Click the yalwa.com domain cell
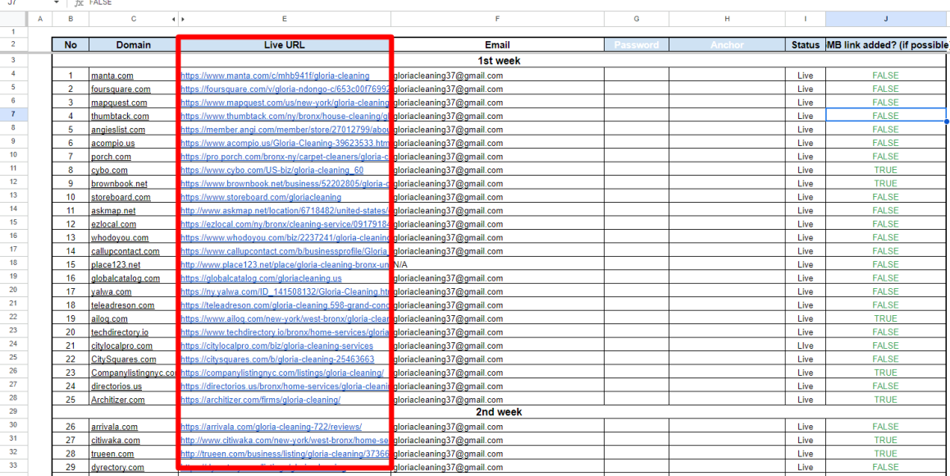Image resolution: width=950 pixels, height=476 pixels. pyautogui.click(x=133, y=291)
